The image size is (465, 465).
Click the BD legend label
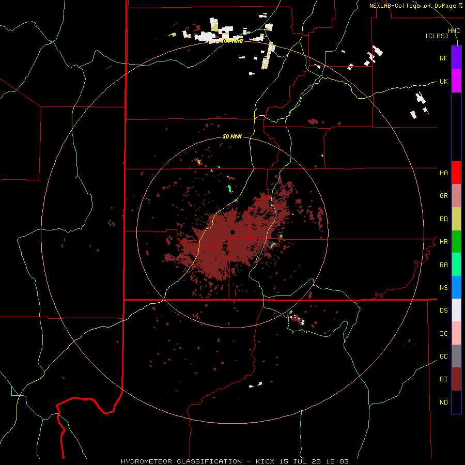pos(443,219)
